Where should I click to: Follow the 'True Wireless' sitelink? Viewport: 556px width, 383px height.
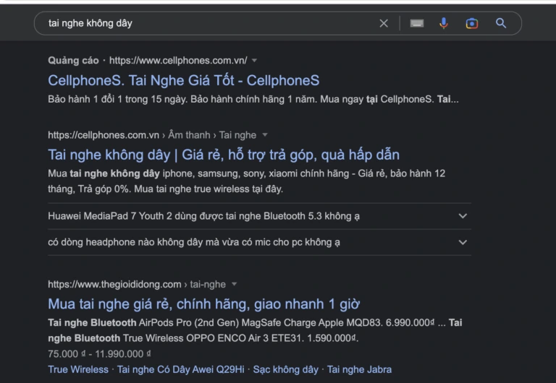tap(78, 369)
